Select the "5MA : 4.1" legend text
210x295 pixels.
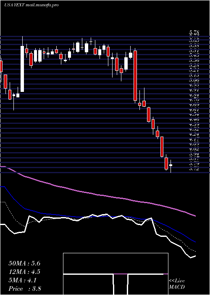coord(23,280)
